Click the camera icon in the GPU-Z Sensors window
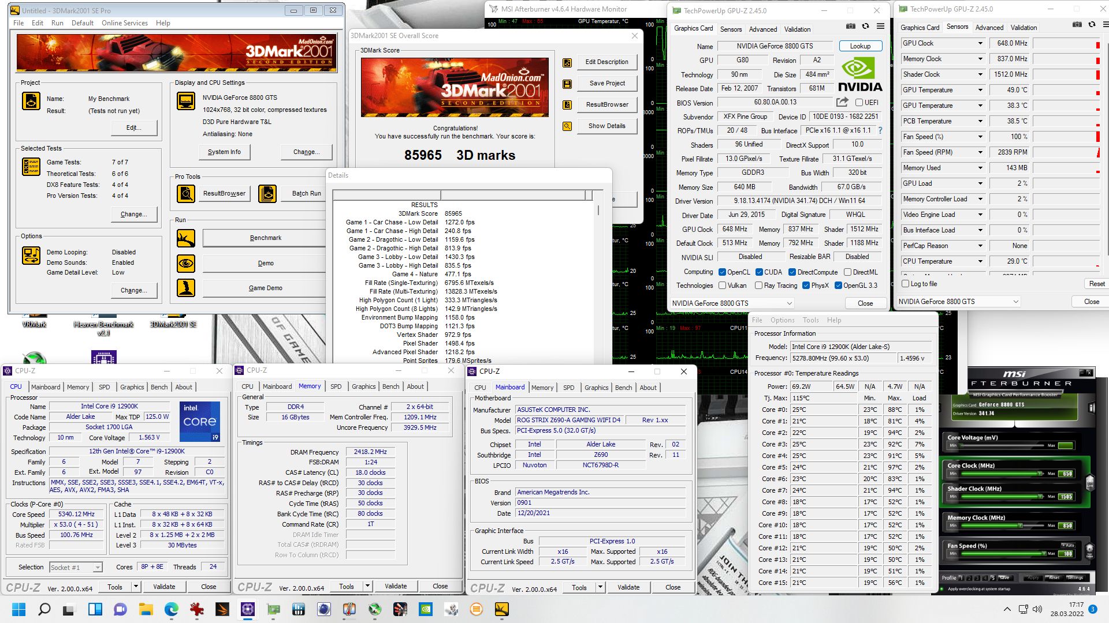The image size is (1109, 623). 1077,25
